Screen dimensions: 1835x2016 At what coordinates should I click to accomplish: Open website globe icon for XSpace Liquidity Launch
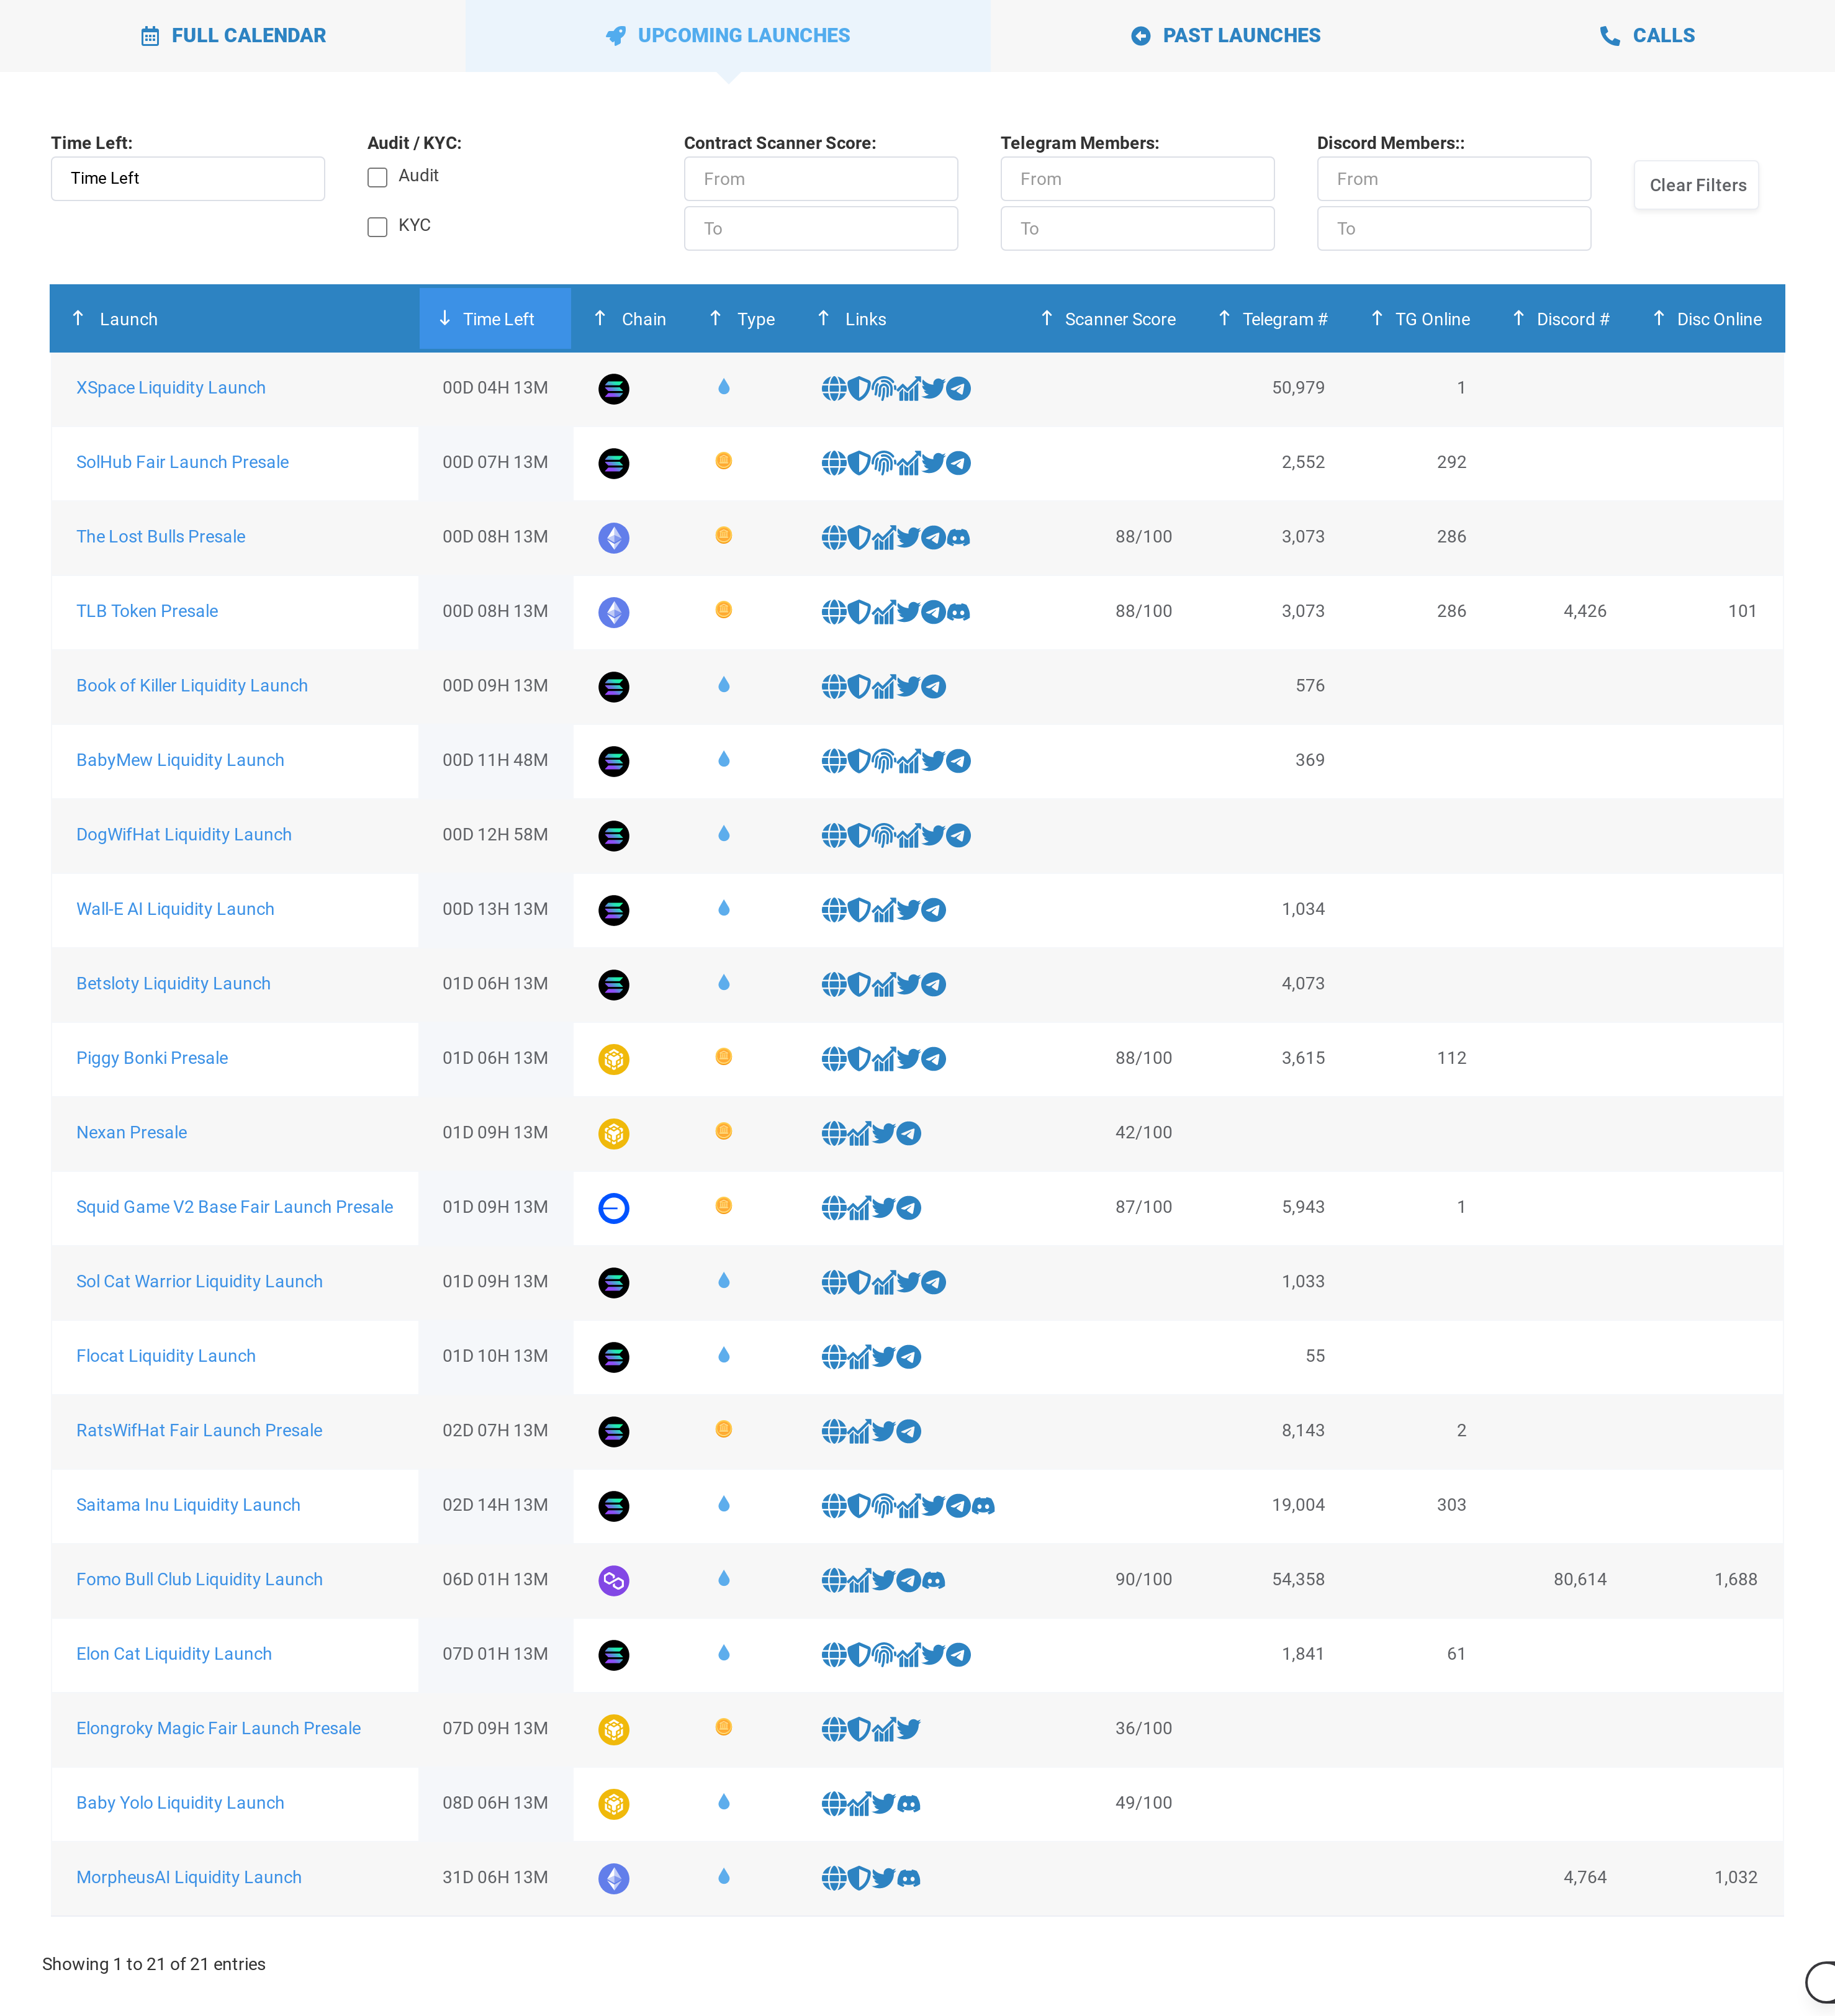point(834,388)
